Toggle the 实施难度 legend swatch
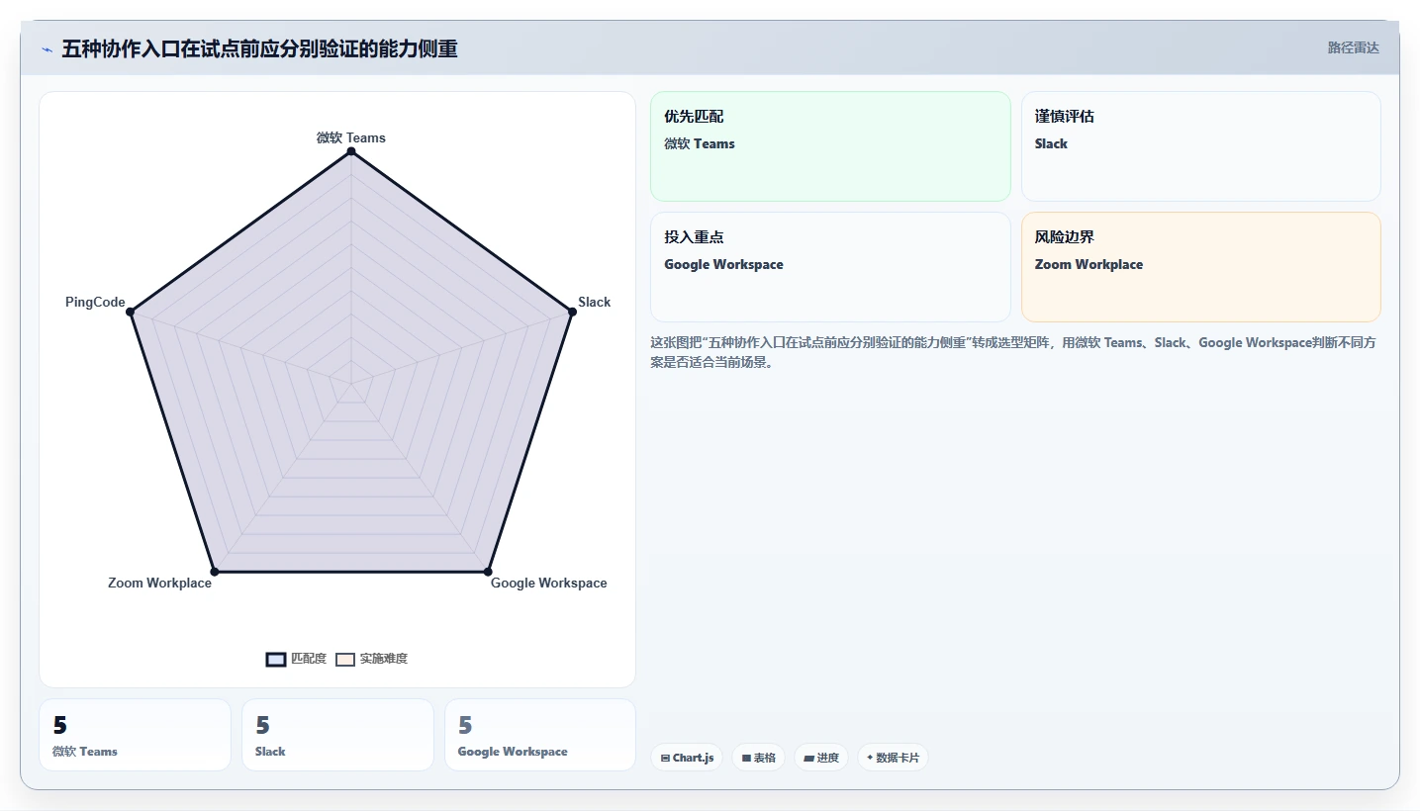Image resolution: width=1420 pixels, height=811 pixels. pyautogui.click(x=345, y=660)
